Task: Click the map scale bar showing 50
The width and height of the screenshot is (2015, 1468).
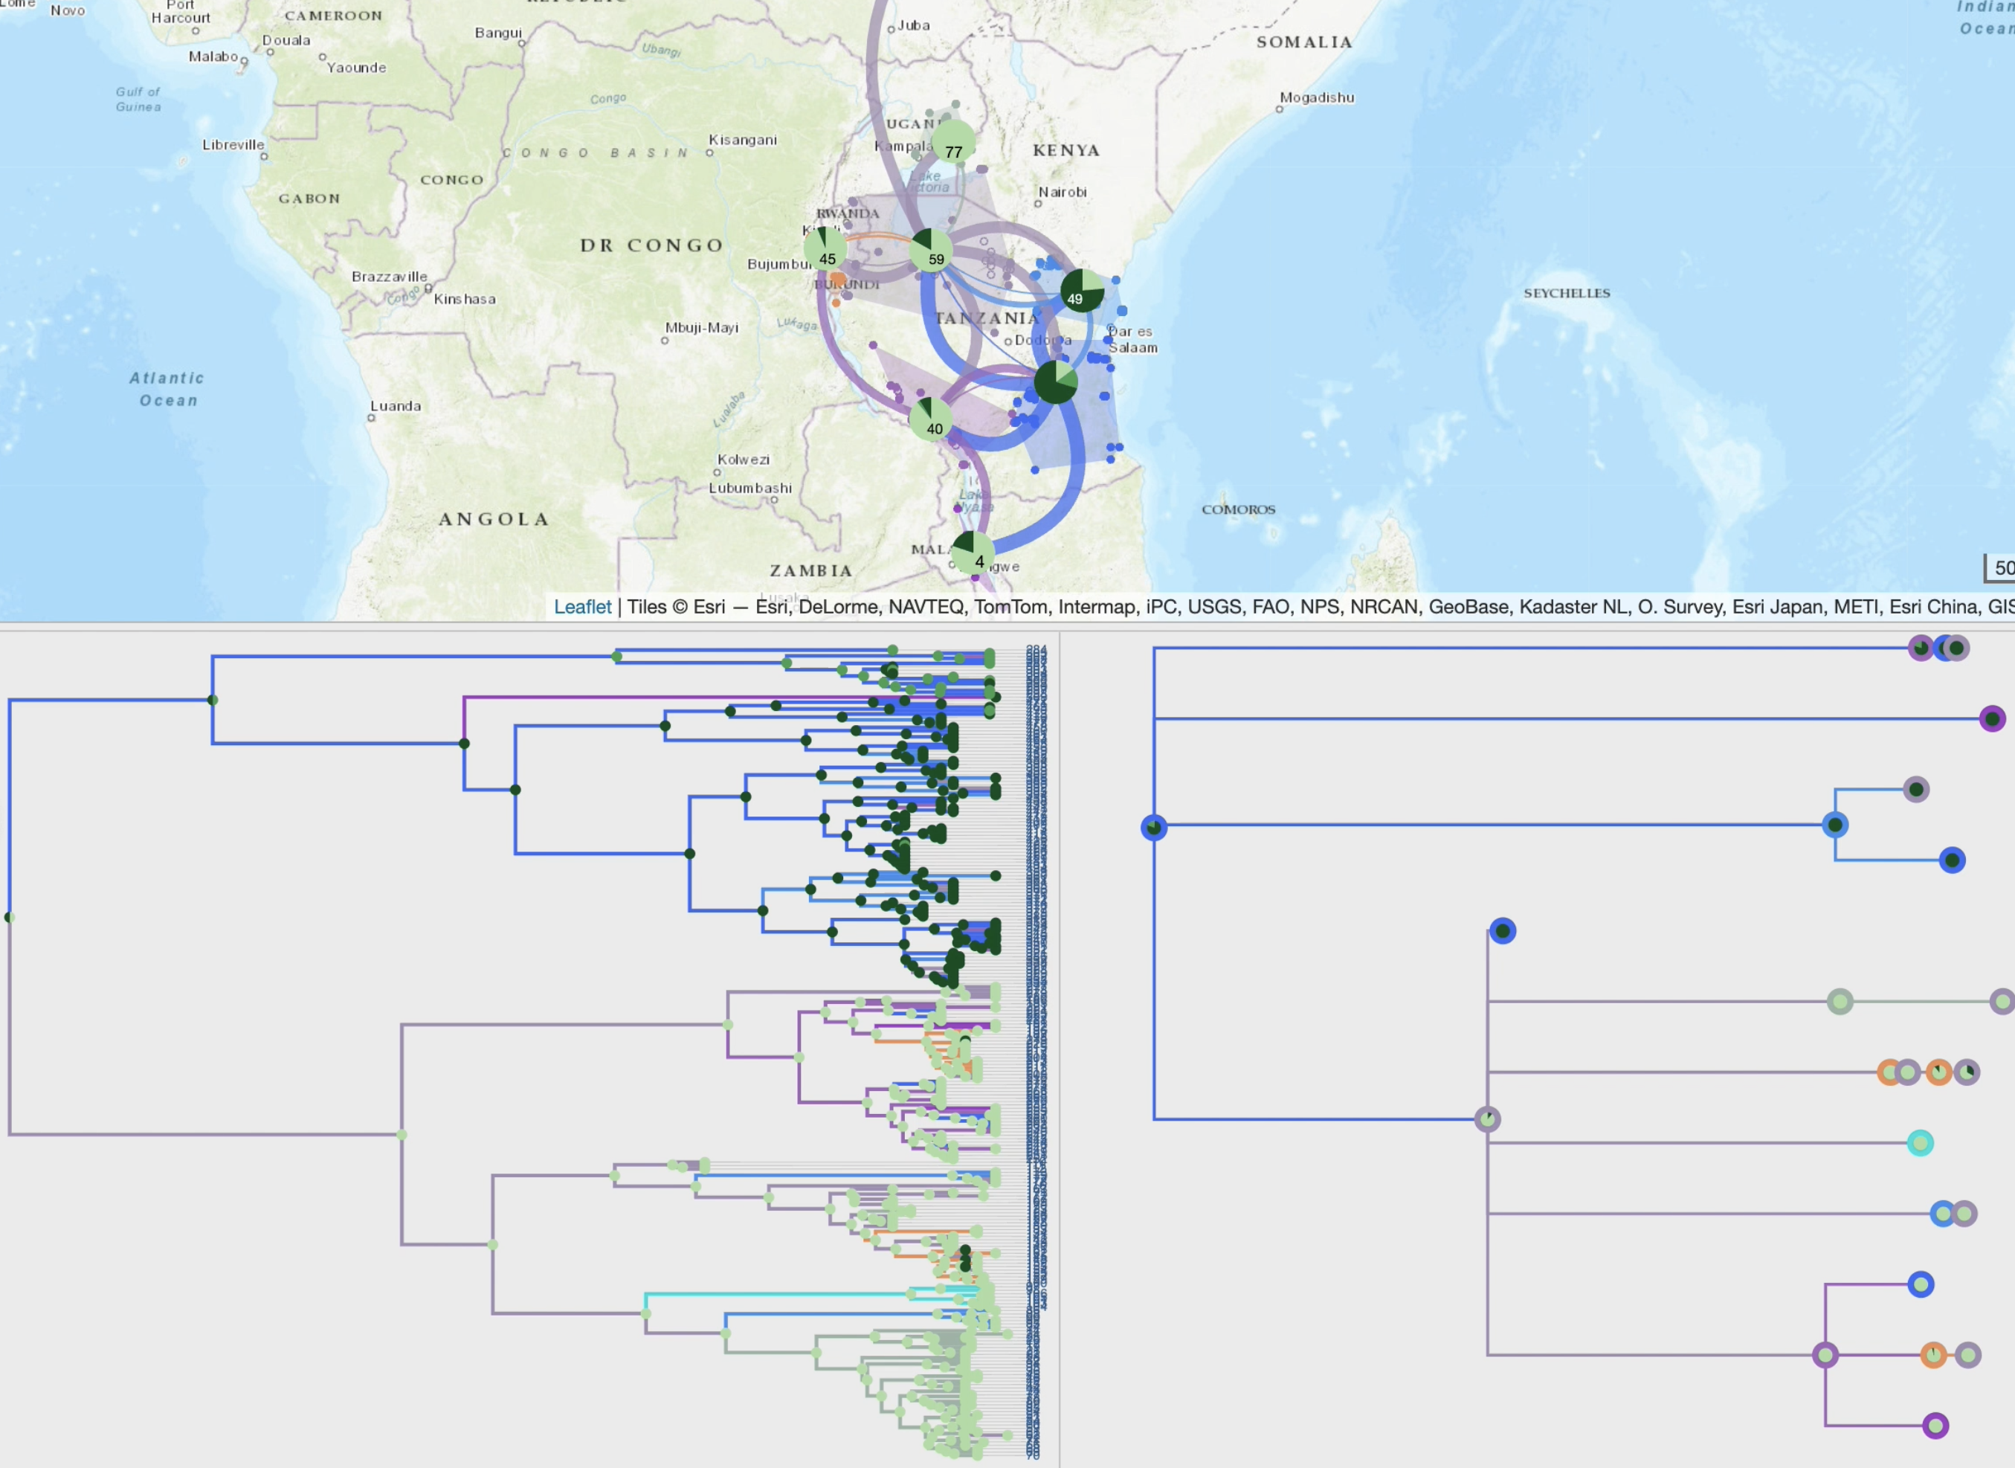Action: [2000, 568]
